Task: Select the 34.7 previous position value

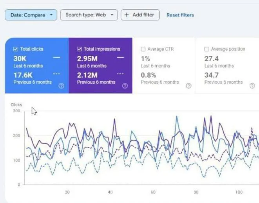Action: tap(212, 75)
